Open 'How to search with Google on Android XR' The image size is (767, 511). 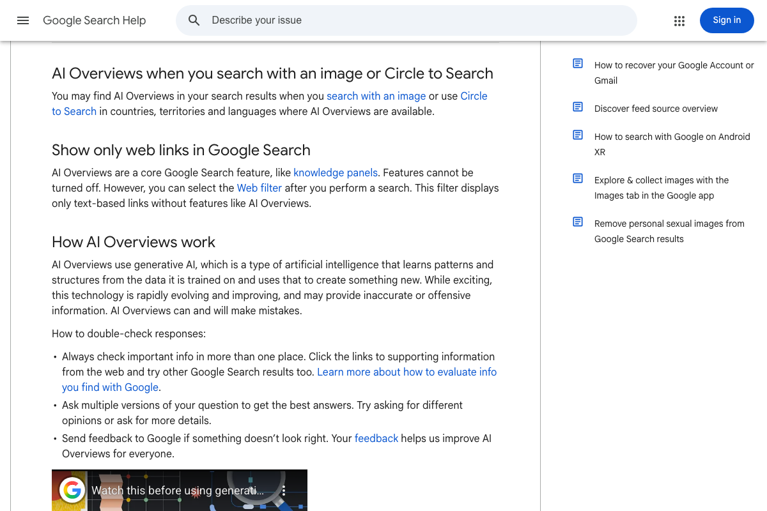672,144
